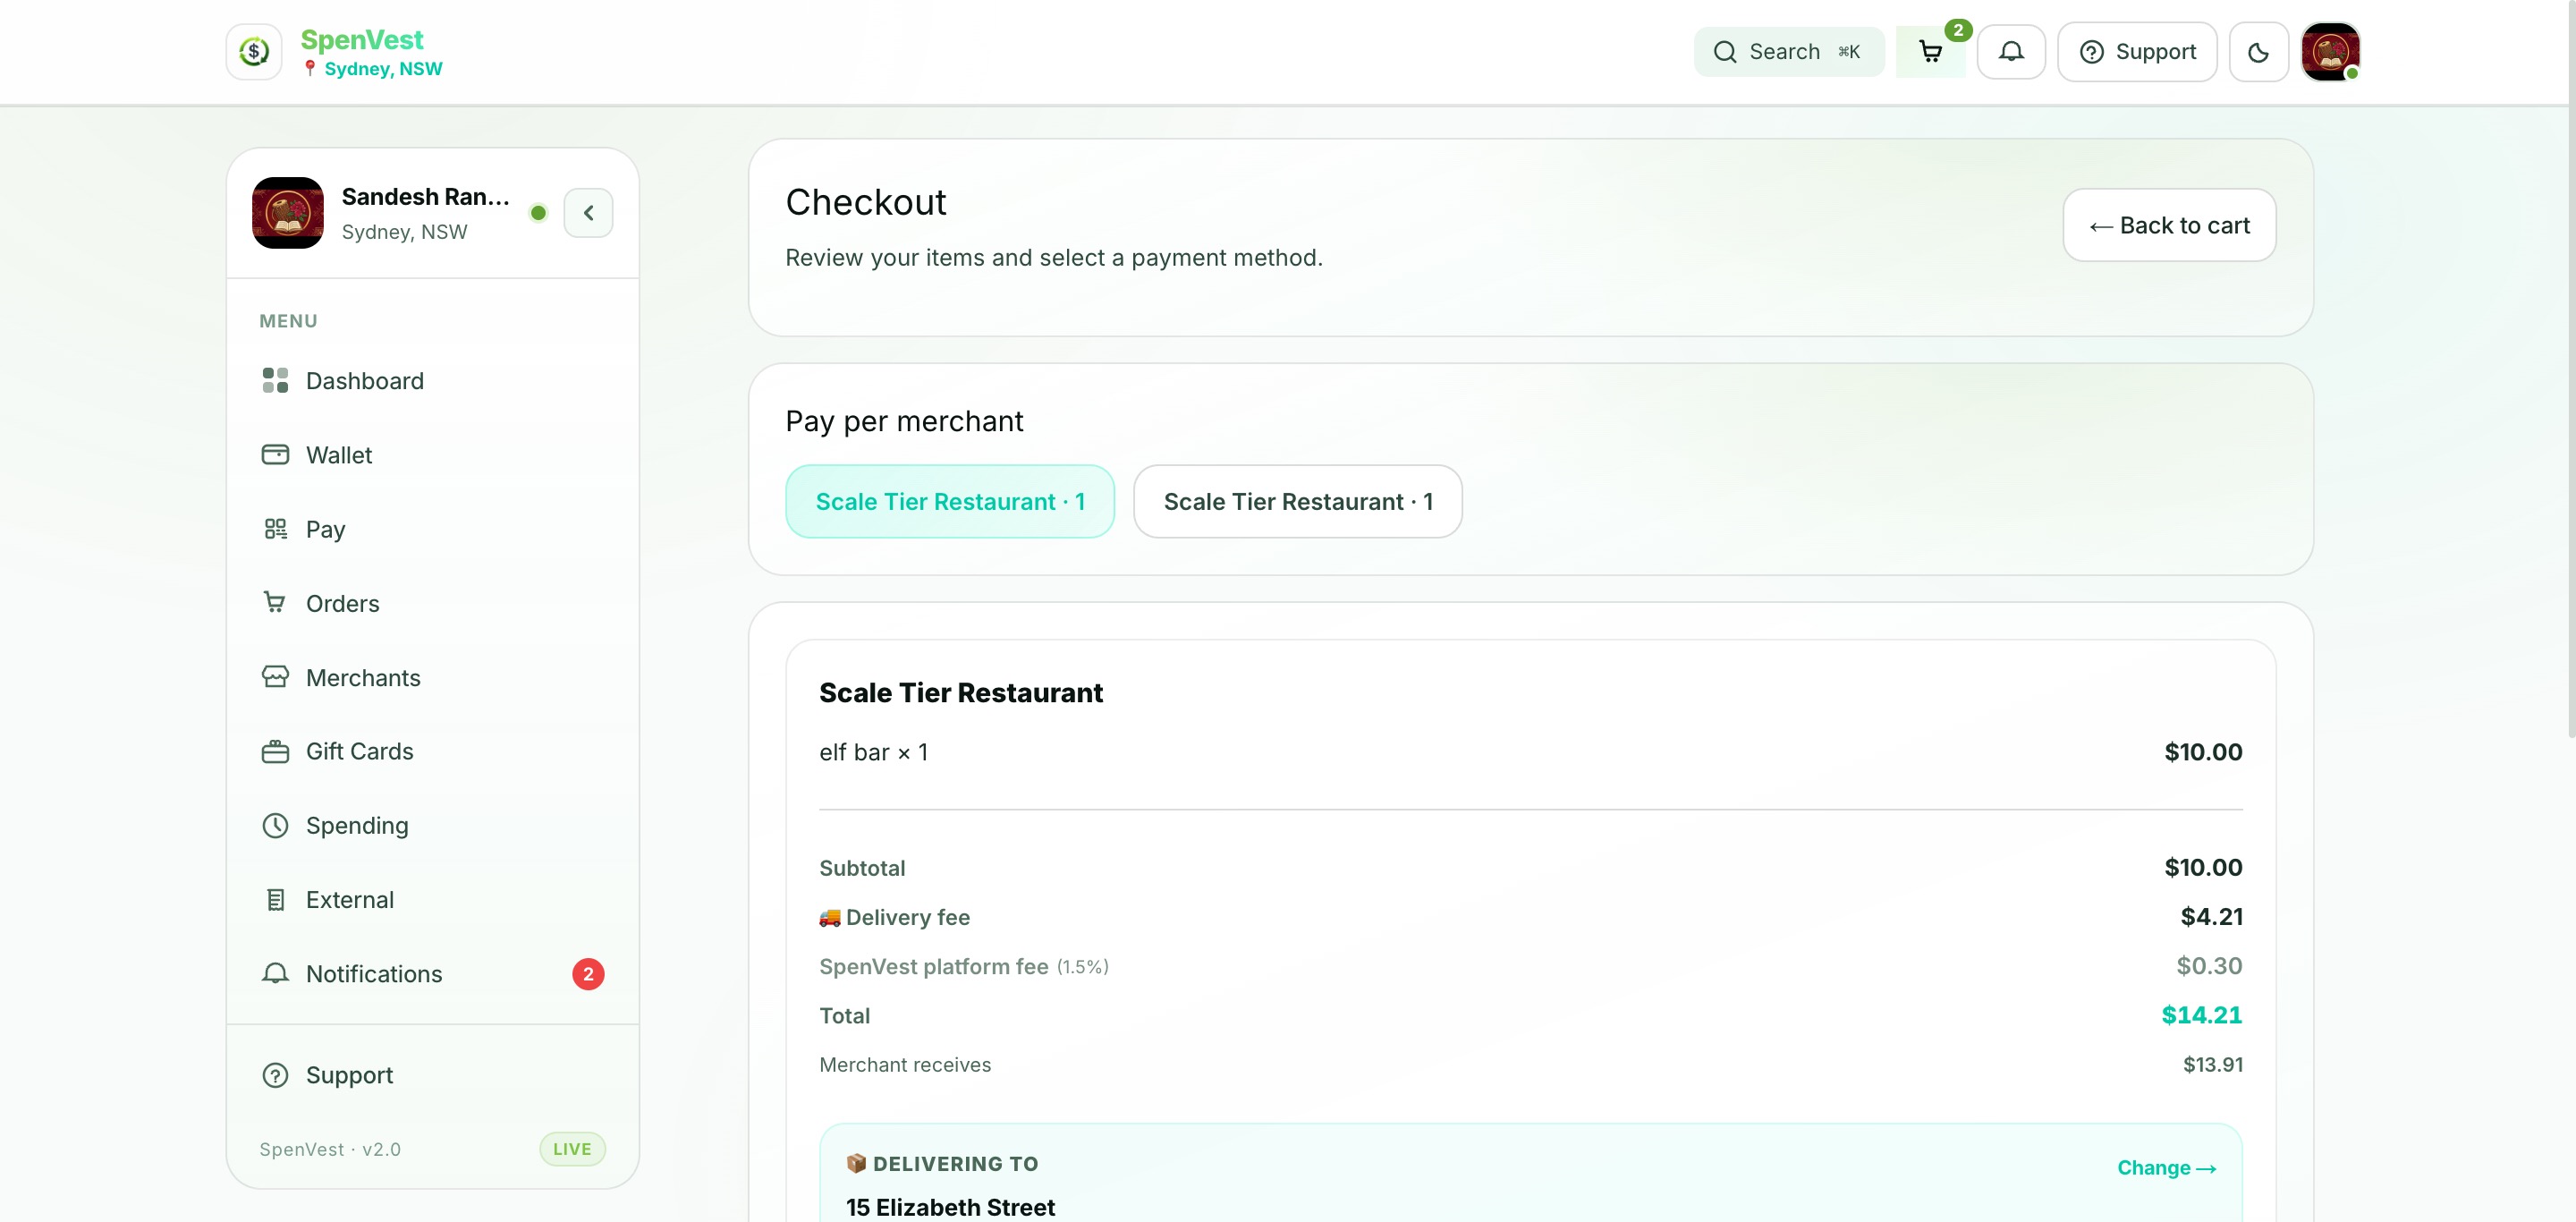2576x1222 pixels.
Task: Open Merchants in the sidebar
Action: point(432,677)
